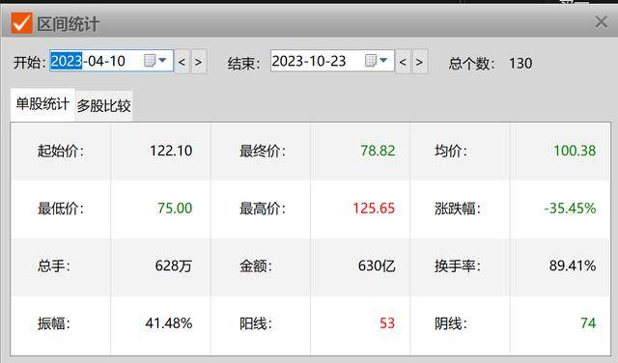
Task: Click the 均价 label
Action: [x=451, y=151]
